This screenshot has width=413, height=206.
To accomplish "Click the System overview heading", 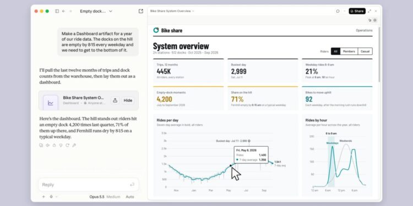I will pos(181,46).
